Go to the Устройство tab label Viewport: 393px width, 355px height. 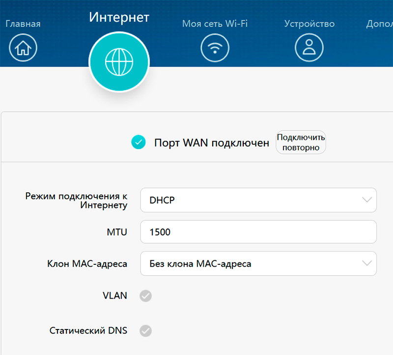309,24
